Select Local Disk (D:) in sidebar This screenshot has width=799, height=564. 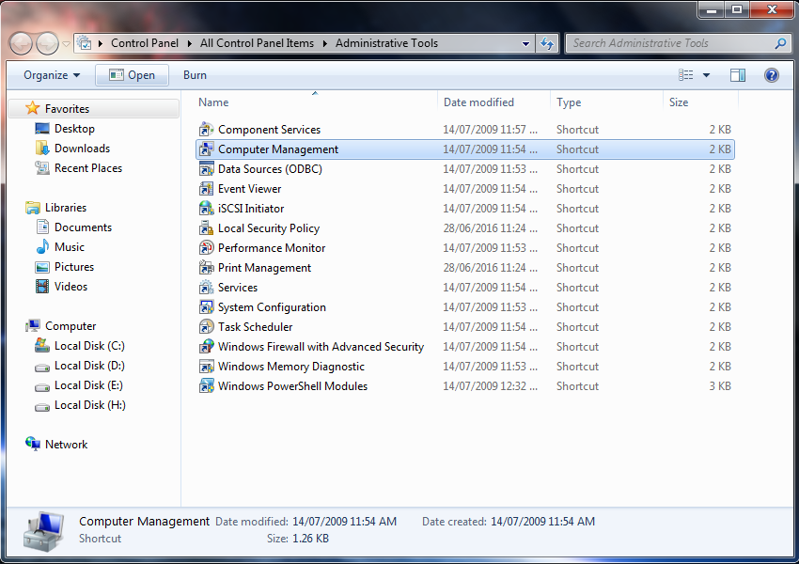click(89, 366)
